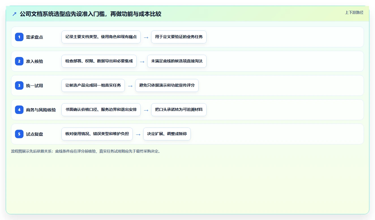Select the step 1 number badge
375x220 pixels.
(x=19, y=37)
